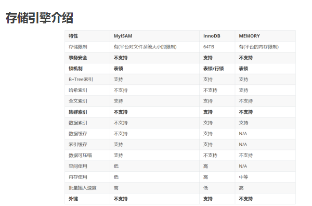This screenshot has height=206, width=312.
Task: Click the 集群索引 row label
Action: (x=78, y=112)
